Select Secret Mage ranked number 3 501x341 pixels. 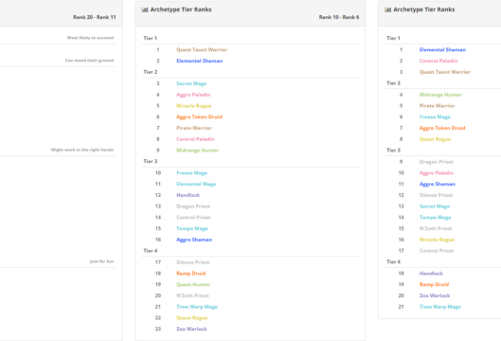191,83
